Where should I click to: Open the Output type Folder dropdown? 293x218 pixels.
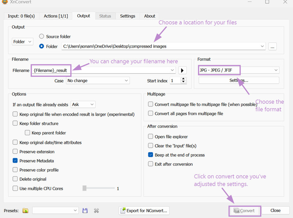[22, 42]
